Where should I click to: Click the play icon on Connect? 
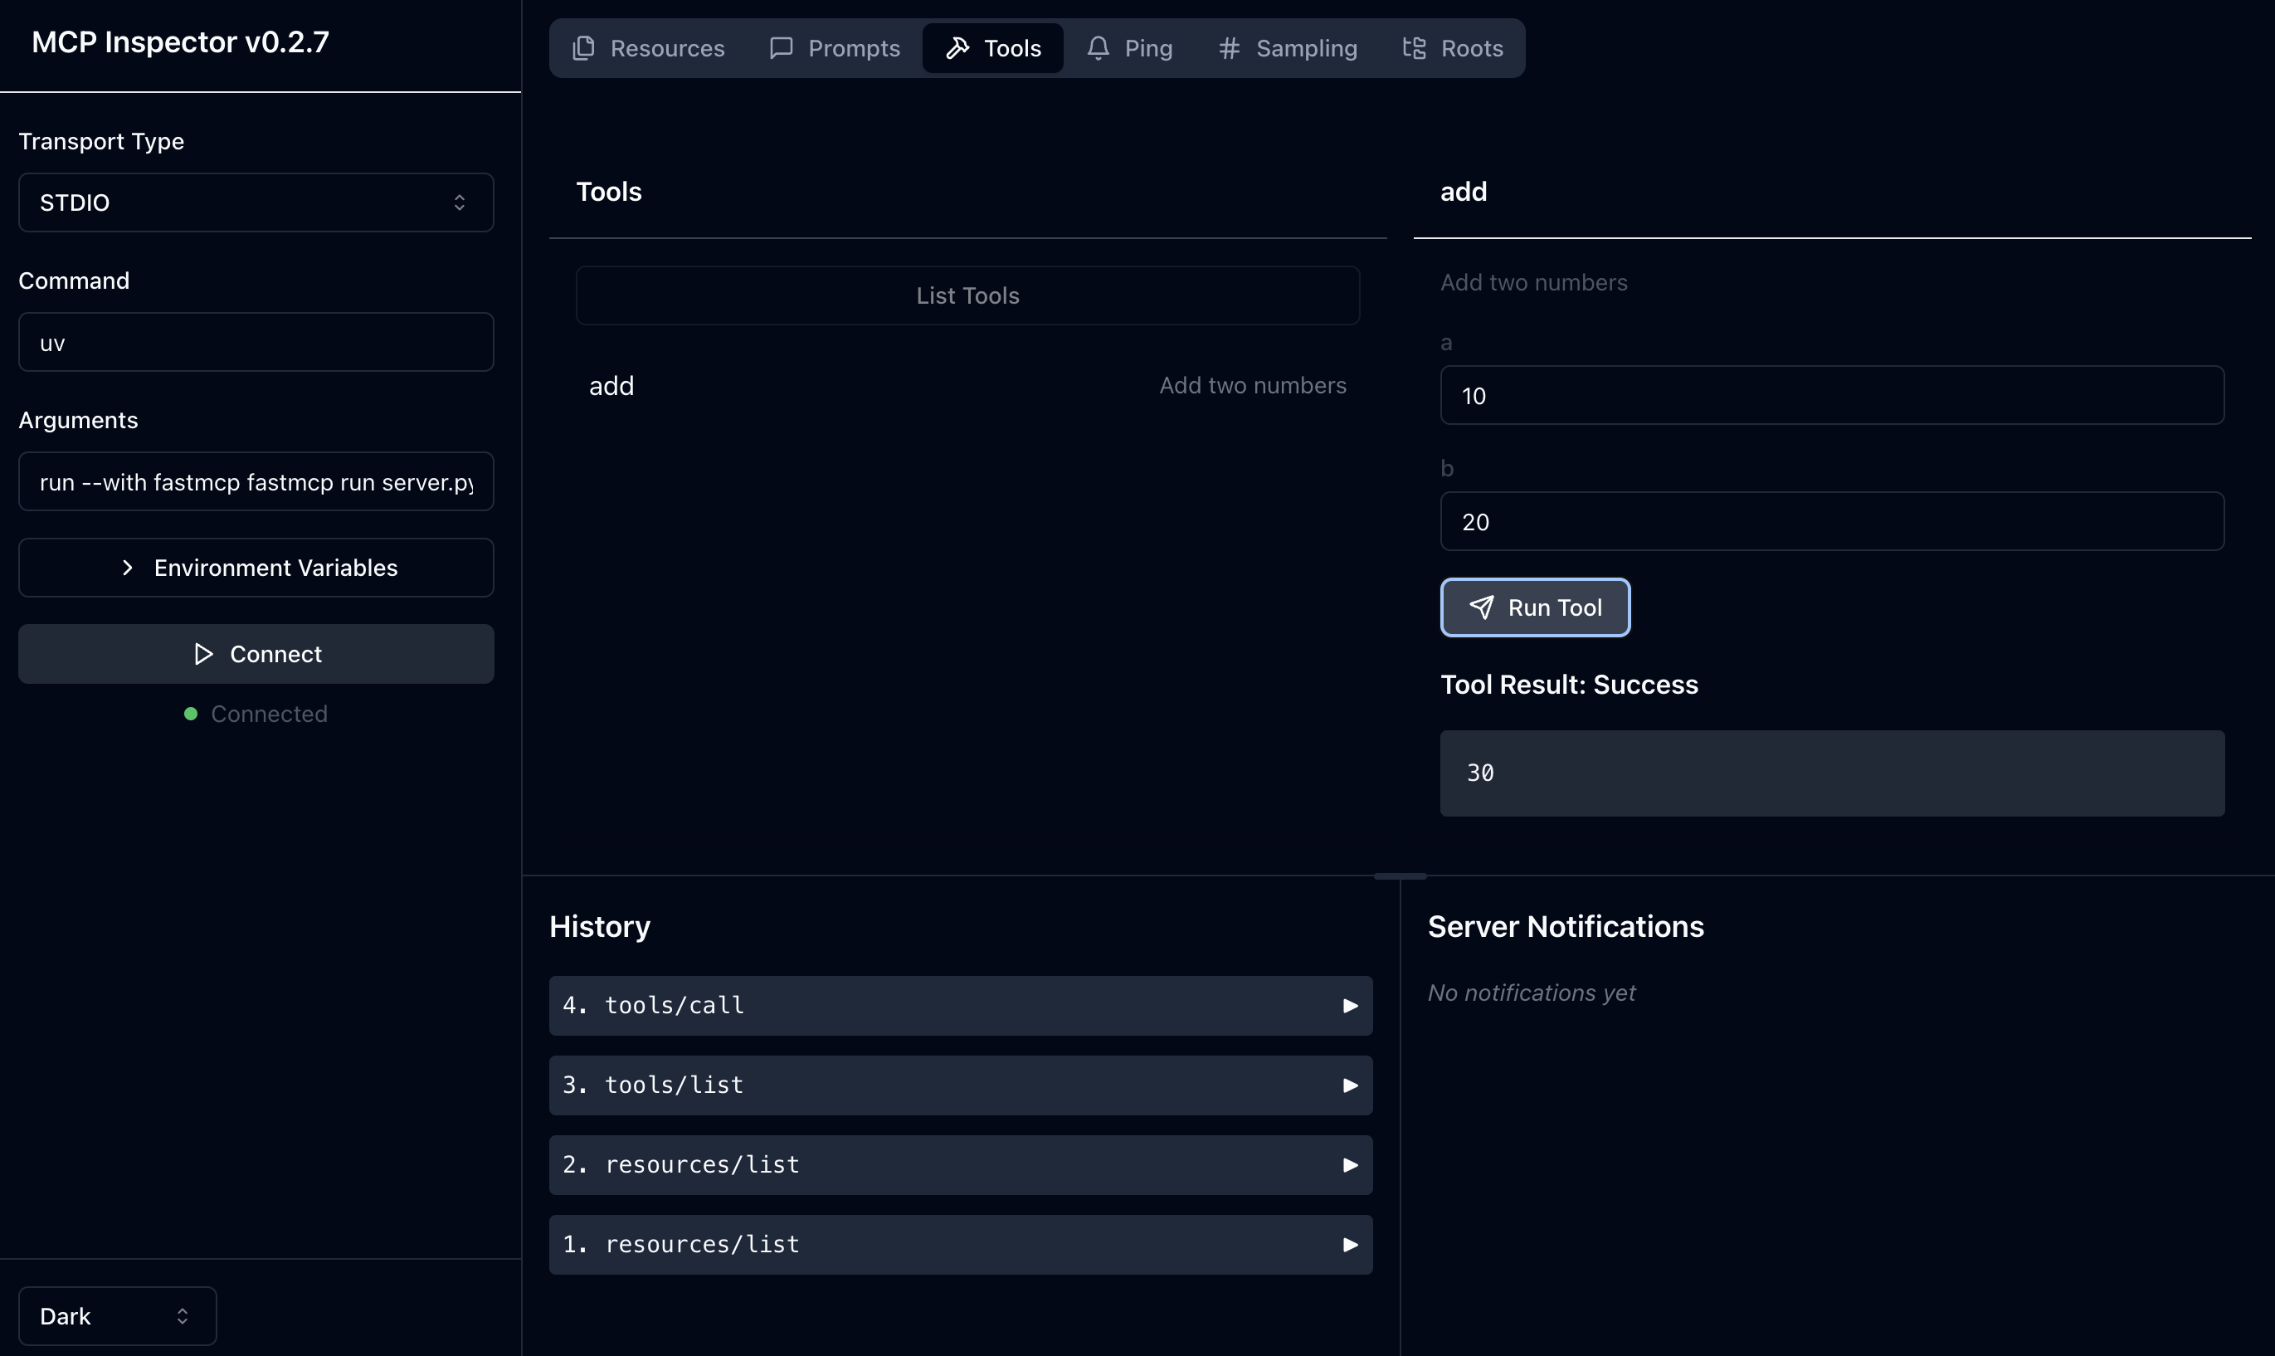[203, 654]
